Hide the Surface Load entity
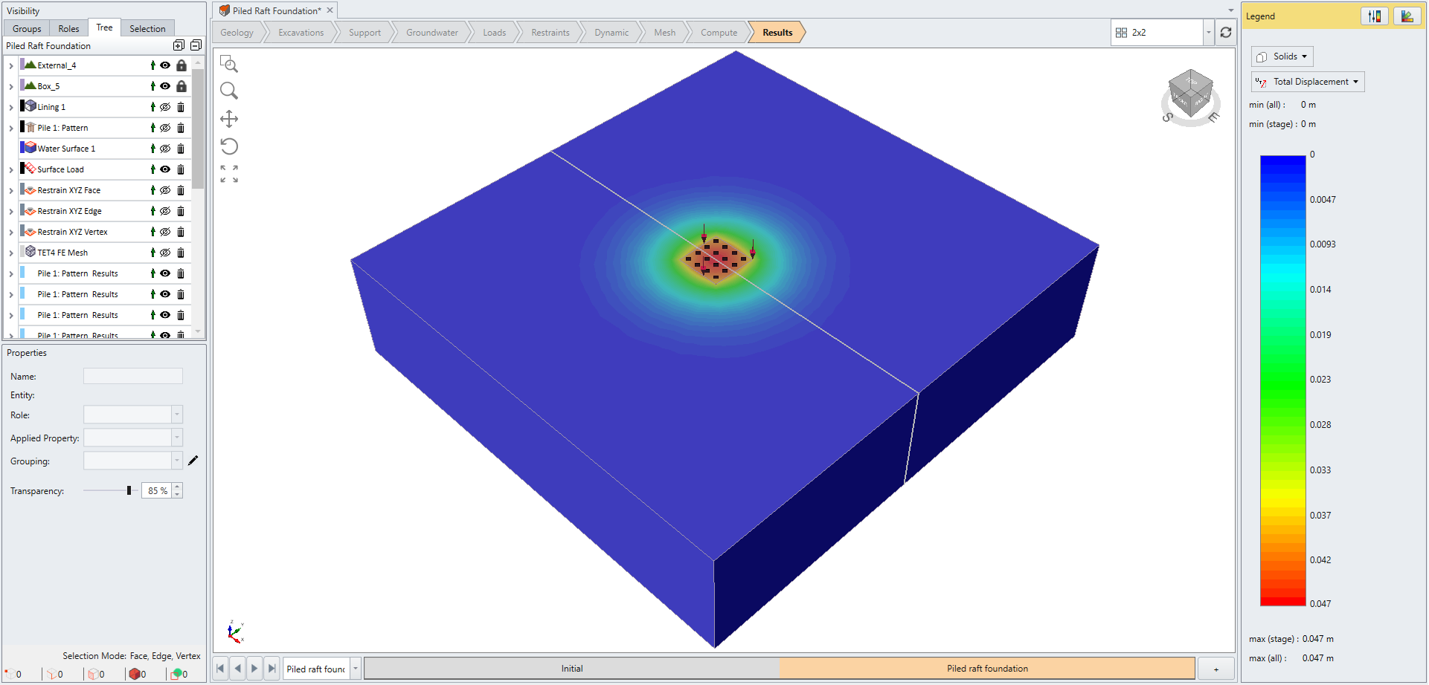The image size is (1429, 685). click(x=165, y=169)
